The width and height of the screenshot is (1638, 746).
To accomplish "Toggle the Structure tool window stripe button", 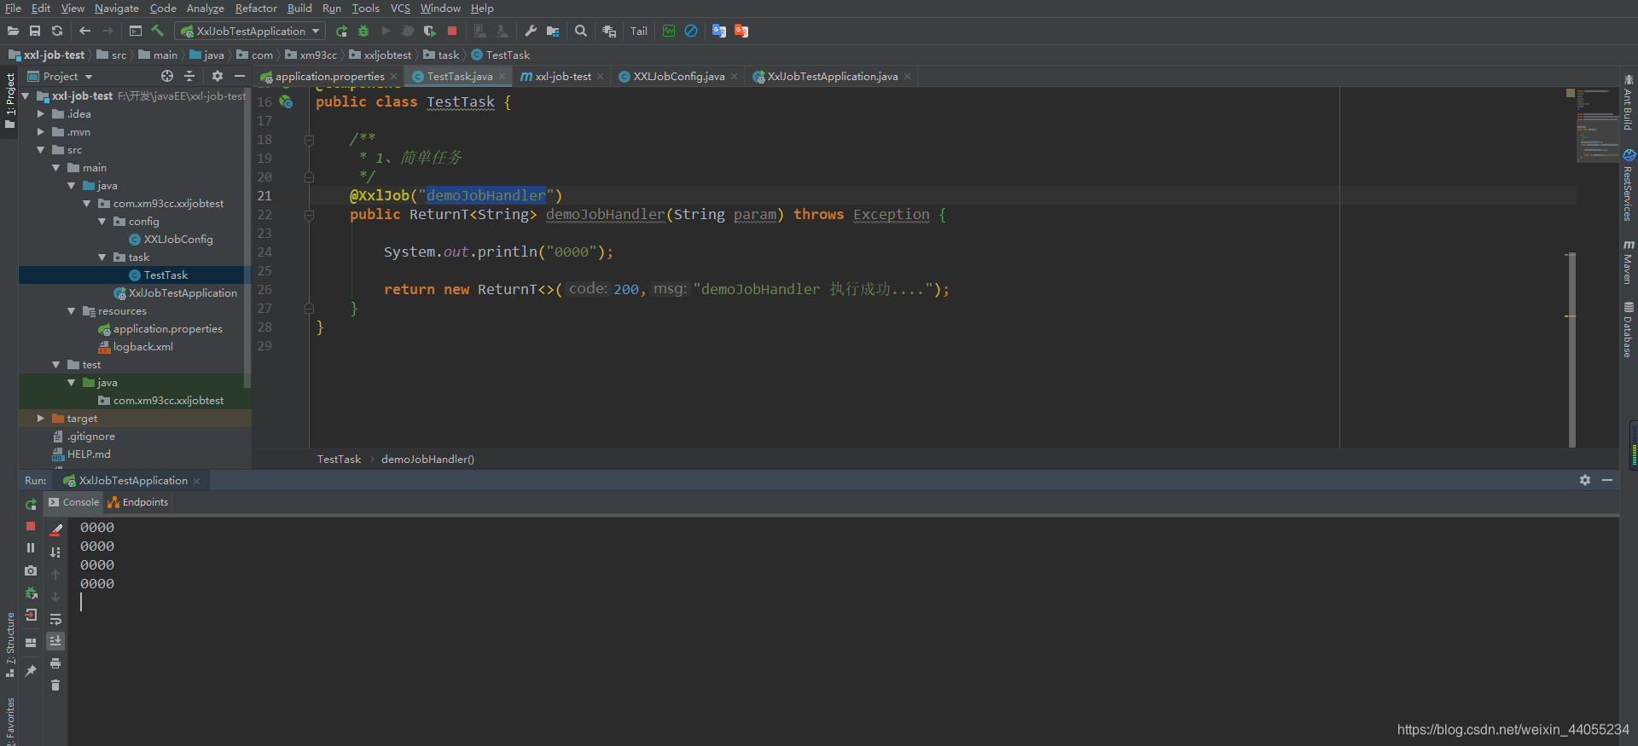I will [9, 645].
